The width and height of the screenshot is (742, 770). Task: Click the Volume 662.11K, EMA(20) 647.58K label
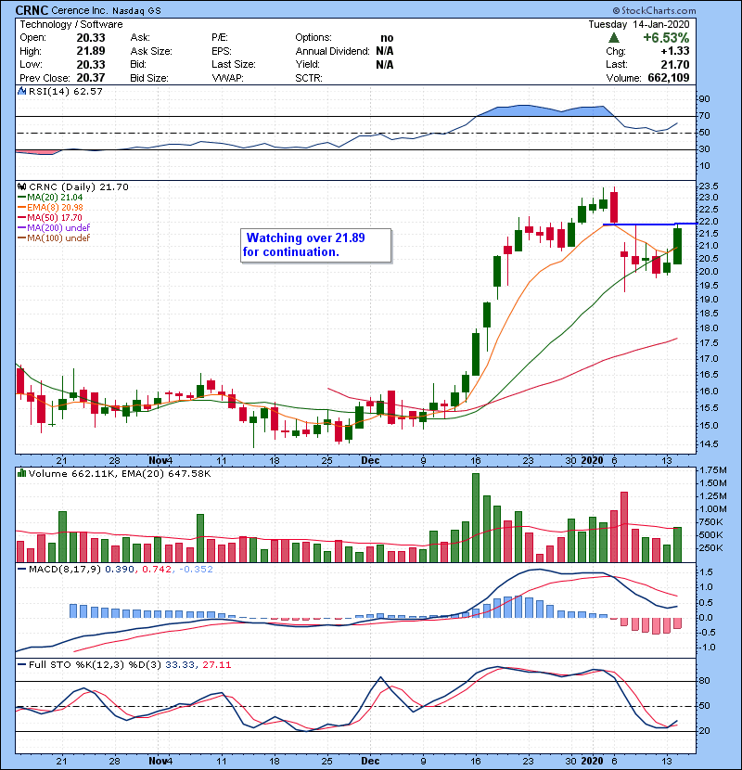pyautogui.click(x=120, y=474)
